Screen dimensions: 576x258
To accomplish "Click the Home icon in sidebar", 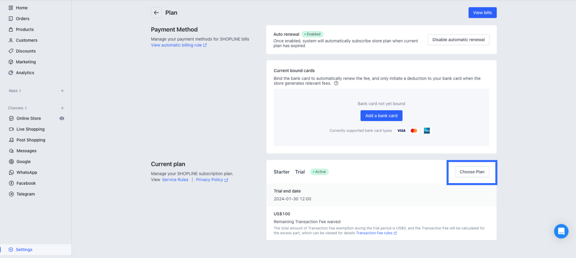I will pos(11,8).
